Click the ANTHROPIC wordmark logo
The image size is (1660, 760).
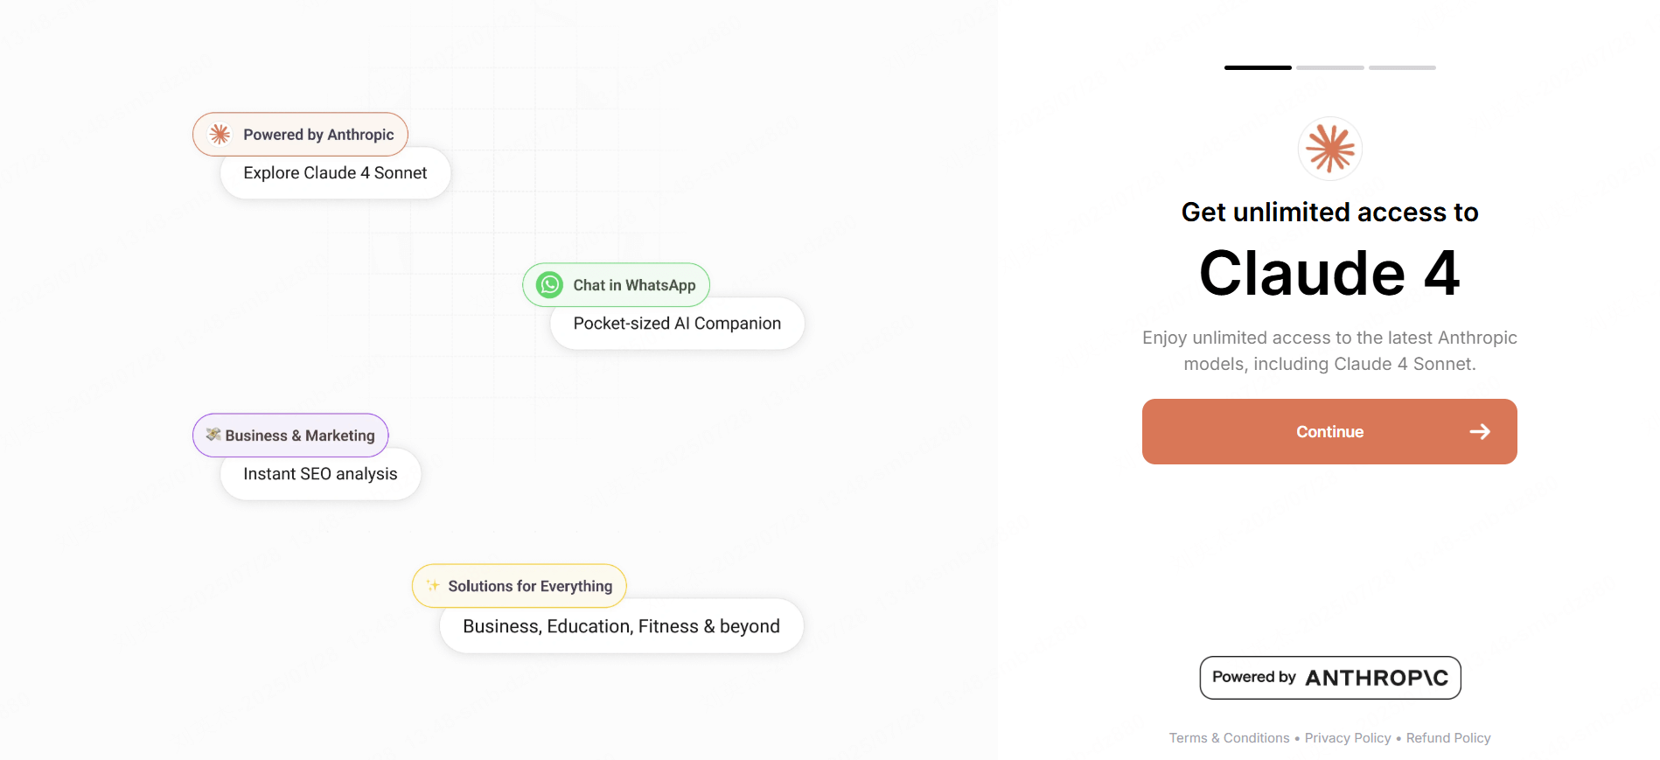coord(1377,678)
